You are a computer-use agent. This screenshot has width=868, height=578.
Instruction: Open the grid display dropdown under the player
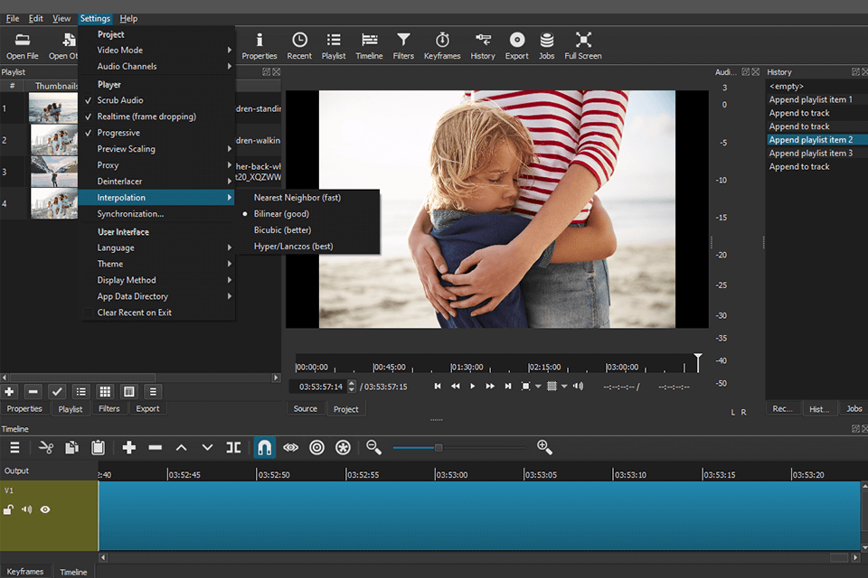(562, 386)
